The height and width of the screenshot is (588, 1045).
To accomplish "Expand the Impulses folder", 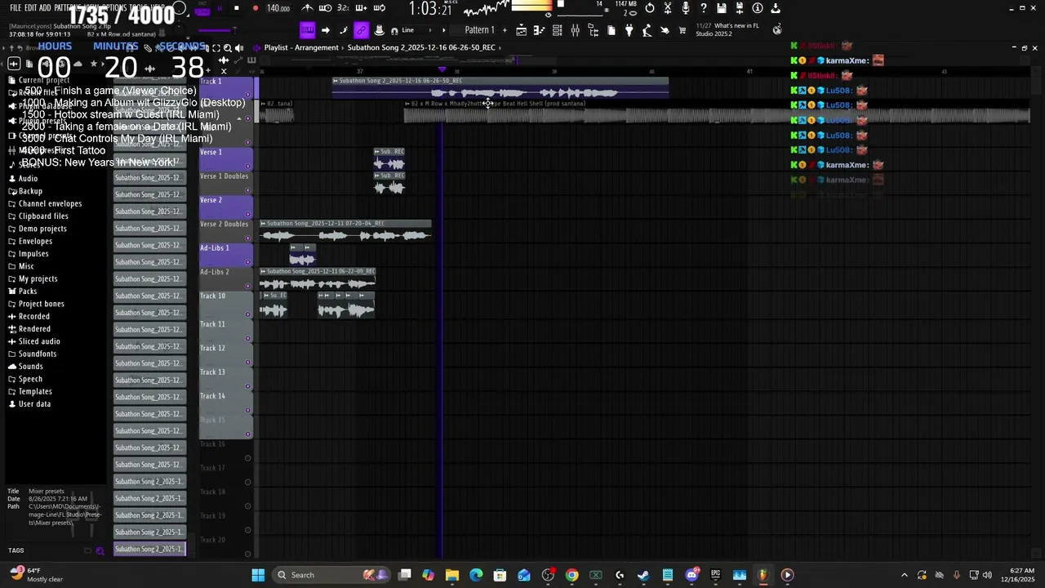I will tap(33, 254).
